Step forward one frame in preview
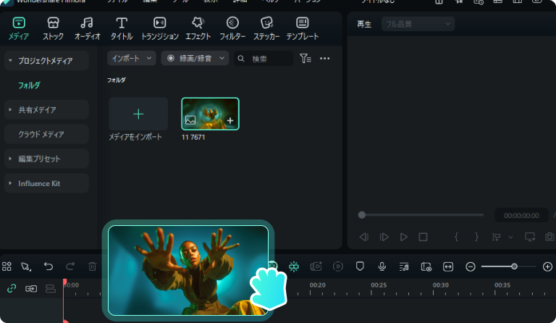The height and width of the screenshot is (323, 556). [384, 237]
